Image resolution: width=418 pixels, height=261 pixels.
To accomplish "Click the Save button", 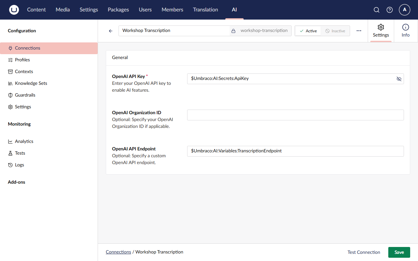I will pyautogui.click(x=399, y=252).
